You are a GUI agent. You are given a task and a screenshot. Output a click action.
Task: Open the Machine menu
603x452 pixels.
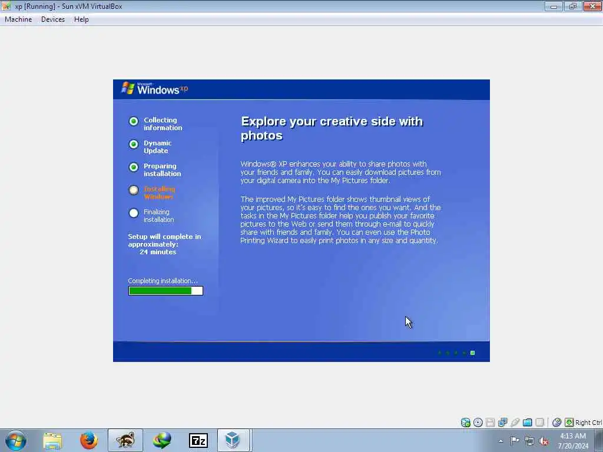18,19
